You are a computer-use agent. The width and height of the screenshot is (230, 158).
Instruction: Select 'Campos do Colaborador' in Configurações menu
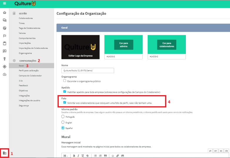pyautogui.click(x=30, y=75)
